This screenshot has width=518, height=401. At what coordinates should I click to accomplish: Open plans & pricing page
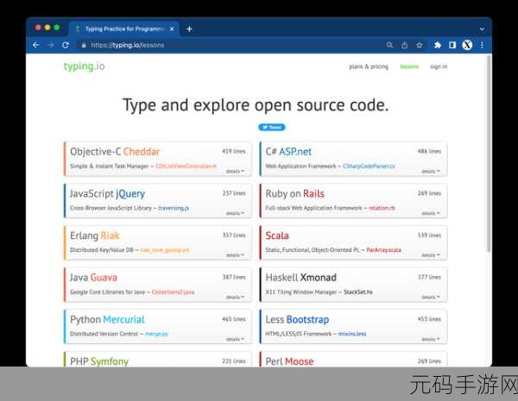pos(369,66)
